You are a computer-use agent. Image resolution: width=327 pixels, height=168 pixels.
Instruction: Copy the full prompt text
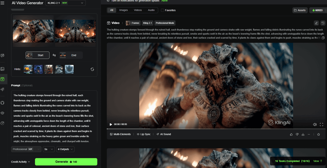tap(323, 38)
